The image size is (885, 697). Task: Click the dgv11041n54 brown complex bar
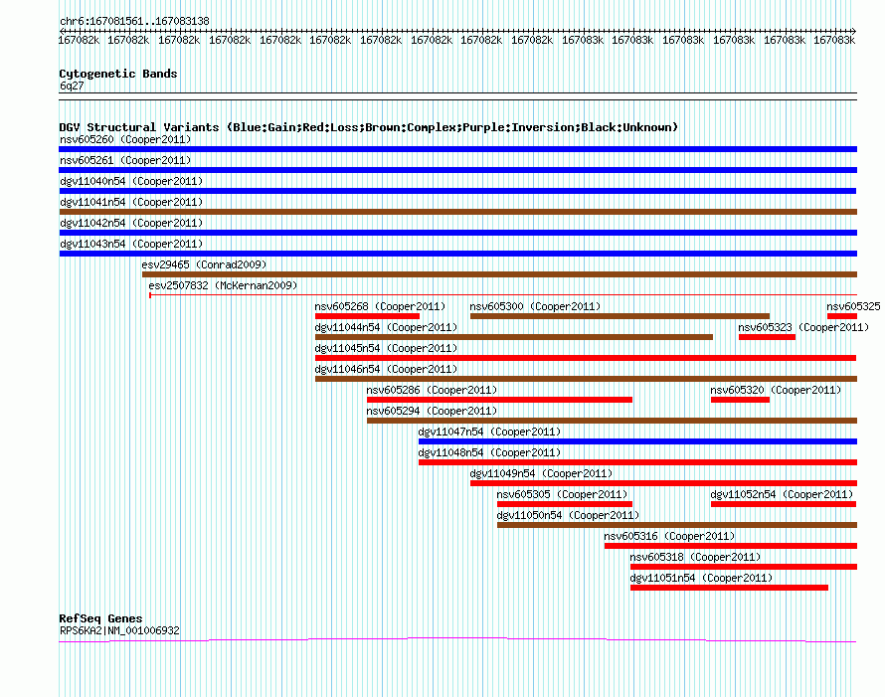coord(457,212)
